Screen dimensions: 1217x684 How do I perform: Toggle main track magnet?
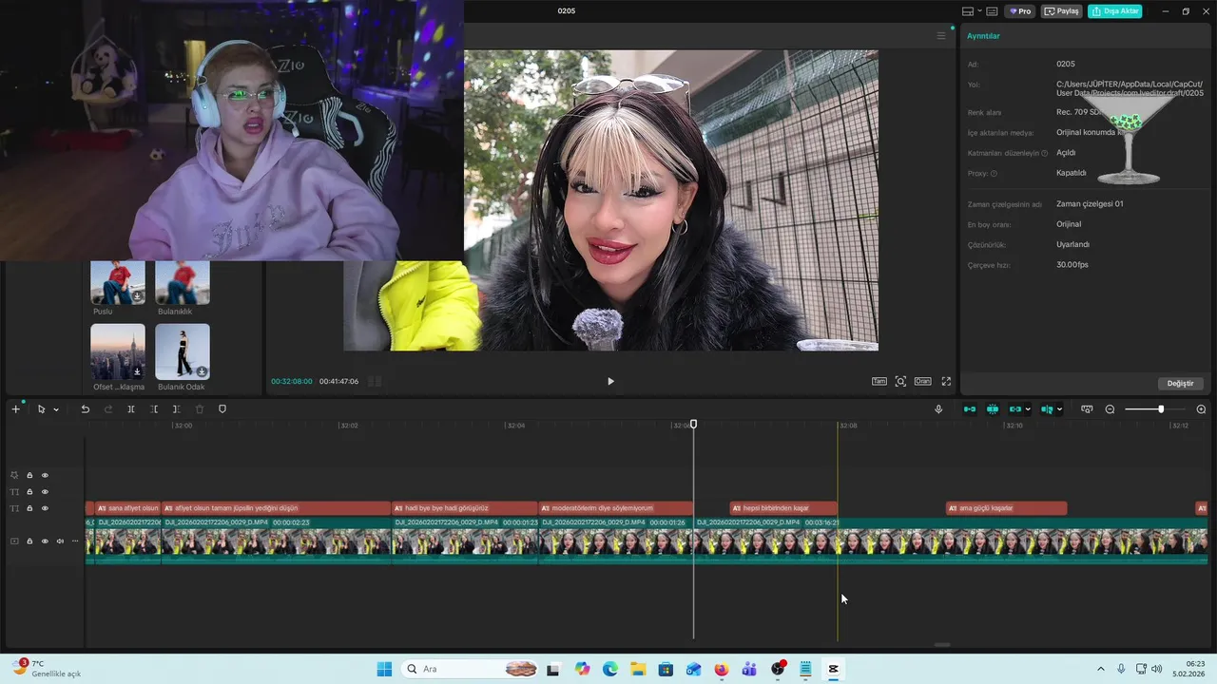[970, 409]
